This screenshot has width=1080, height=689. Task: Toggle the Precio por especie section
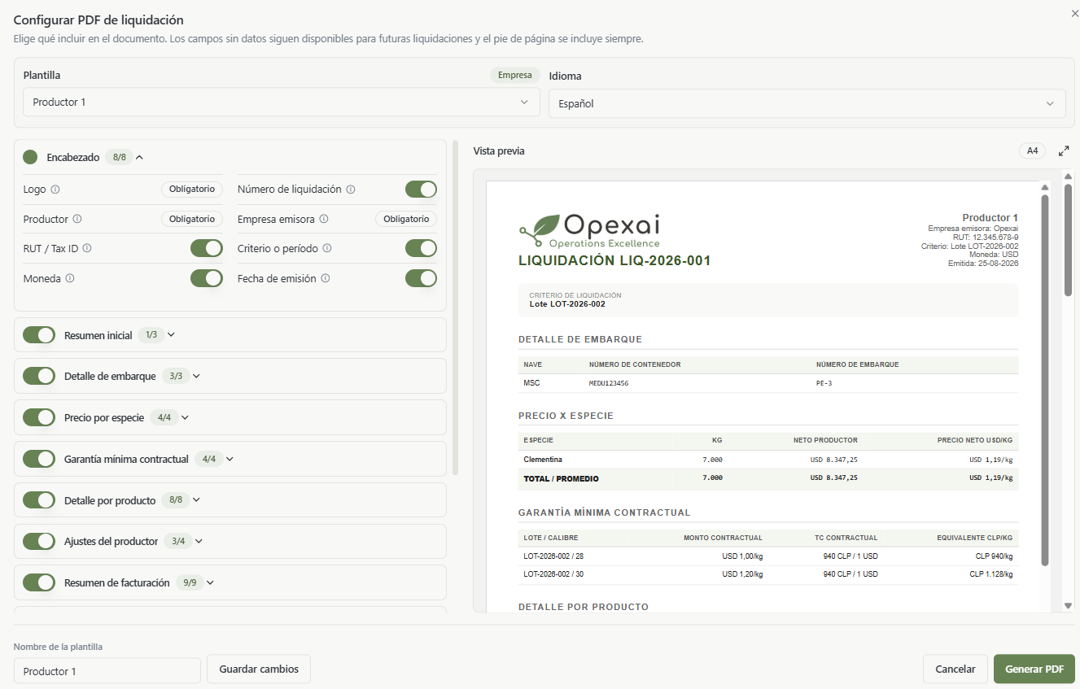click(39, 417)
